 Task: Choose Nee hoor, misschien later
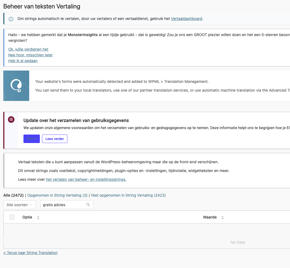coord(30,55)
